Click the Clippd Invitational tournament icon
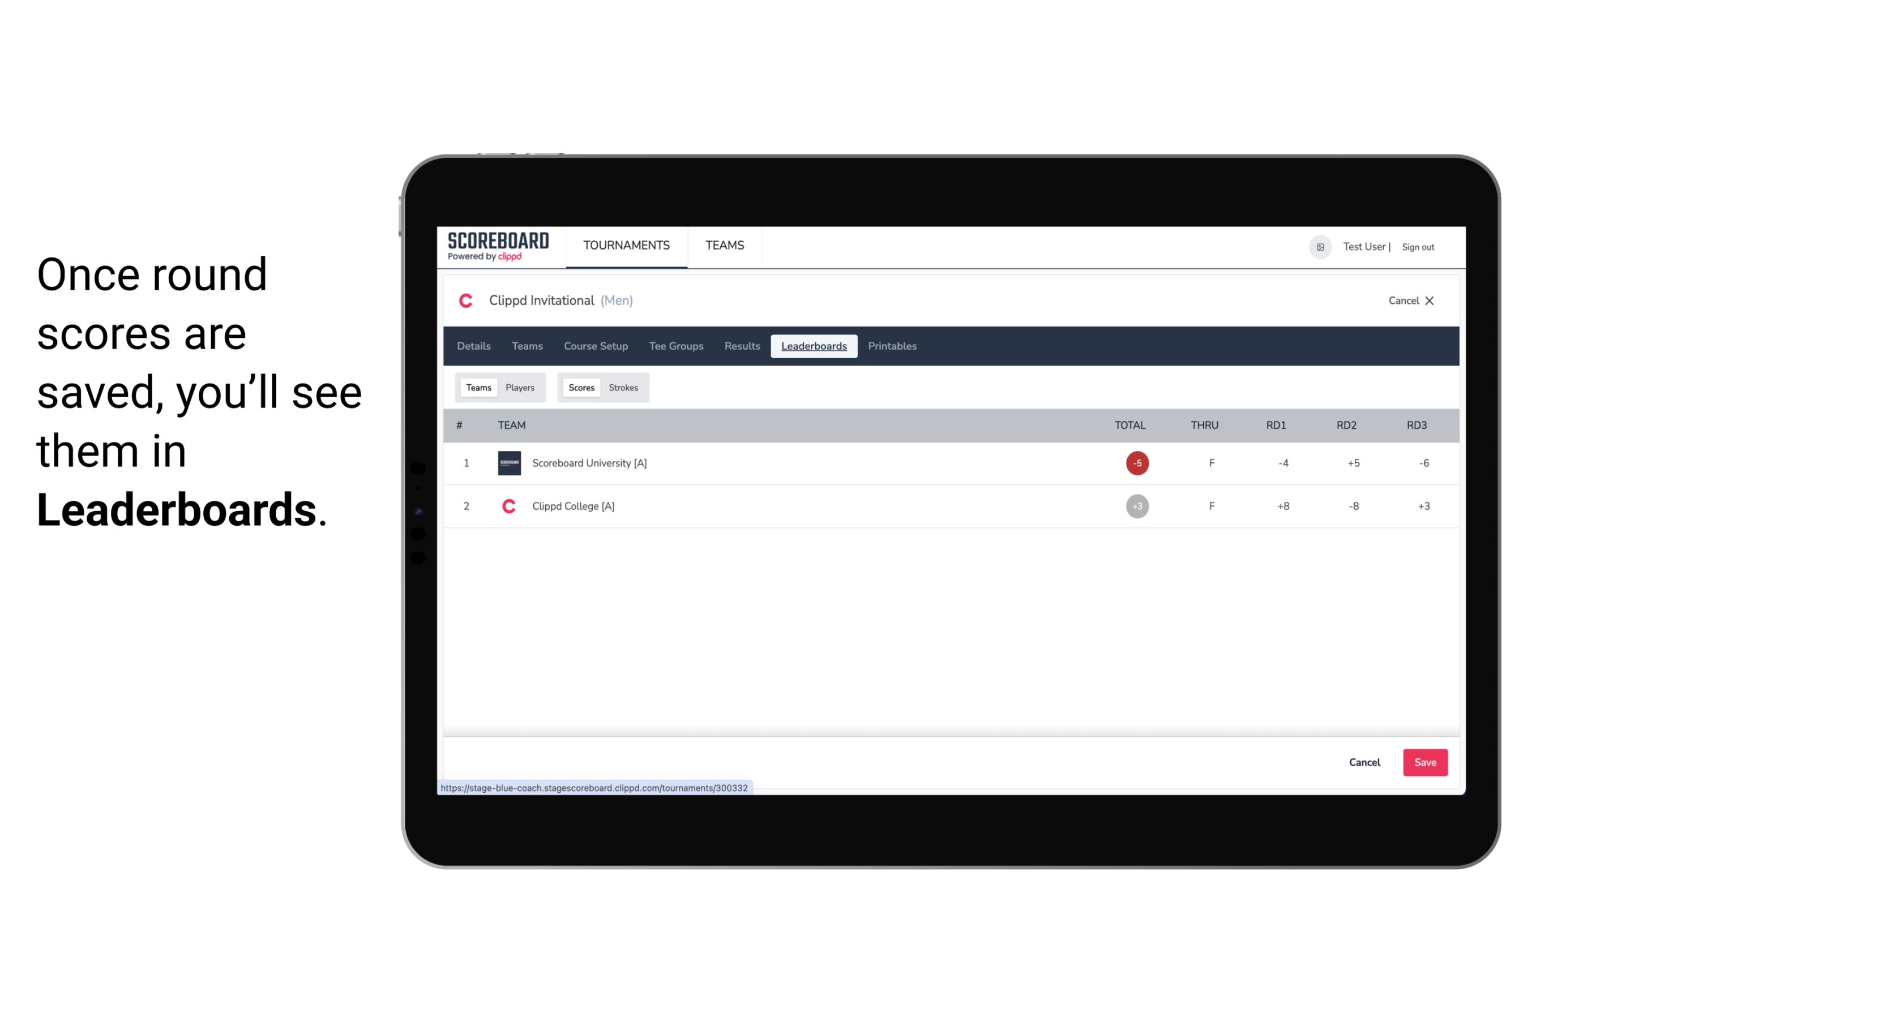This screenshot has width=1900, height=1022. (x=467, y=301)
